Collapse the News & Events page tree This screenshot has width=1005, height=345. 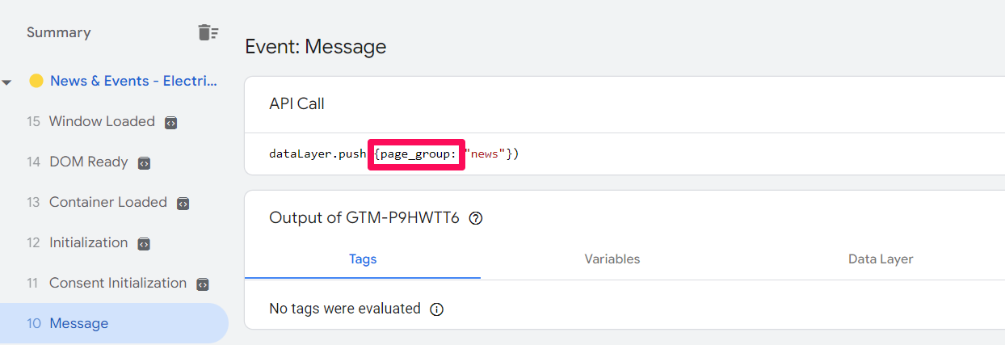point(7,82)
